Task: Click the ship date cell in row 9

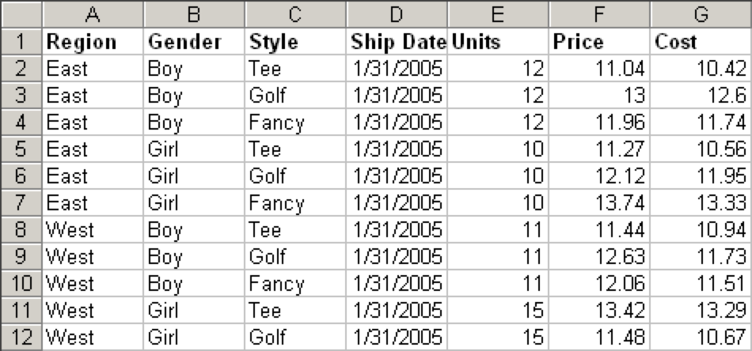Action: point(397,255)
